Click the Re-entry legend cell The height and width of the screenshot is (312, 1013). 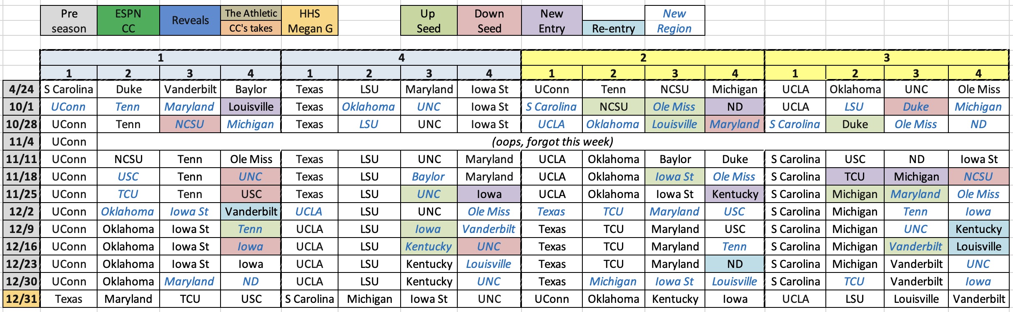[613, 28]
